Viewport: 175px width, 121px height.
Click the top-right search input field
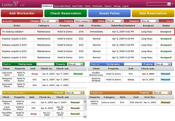[157, 4]
